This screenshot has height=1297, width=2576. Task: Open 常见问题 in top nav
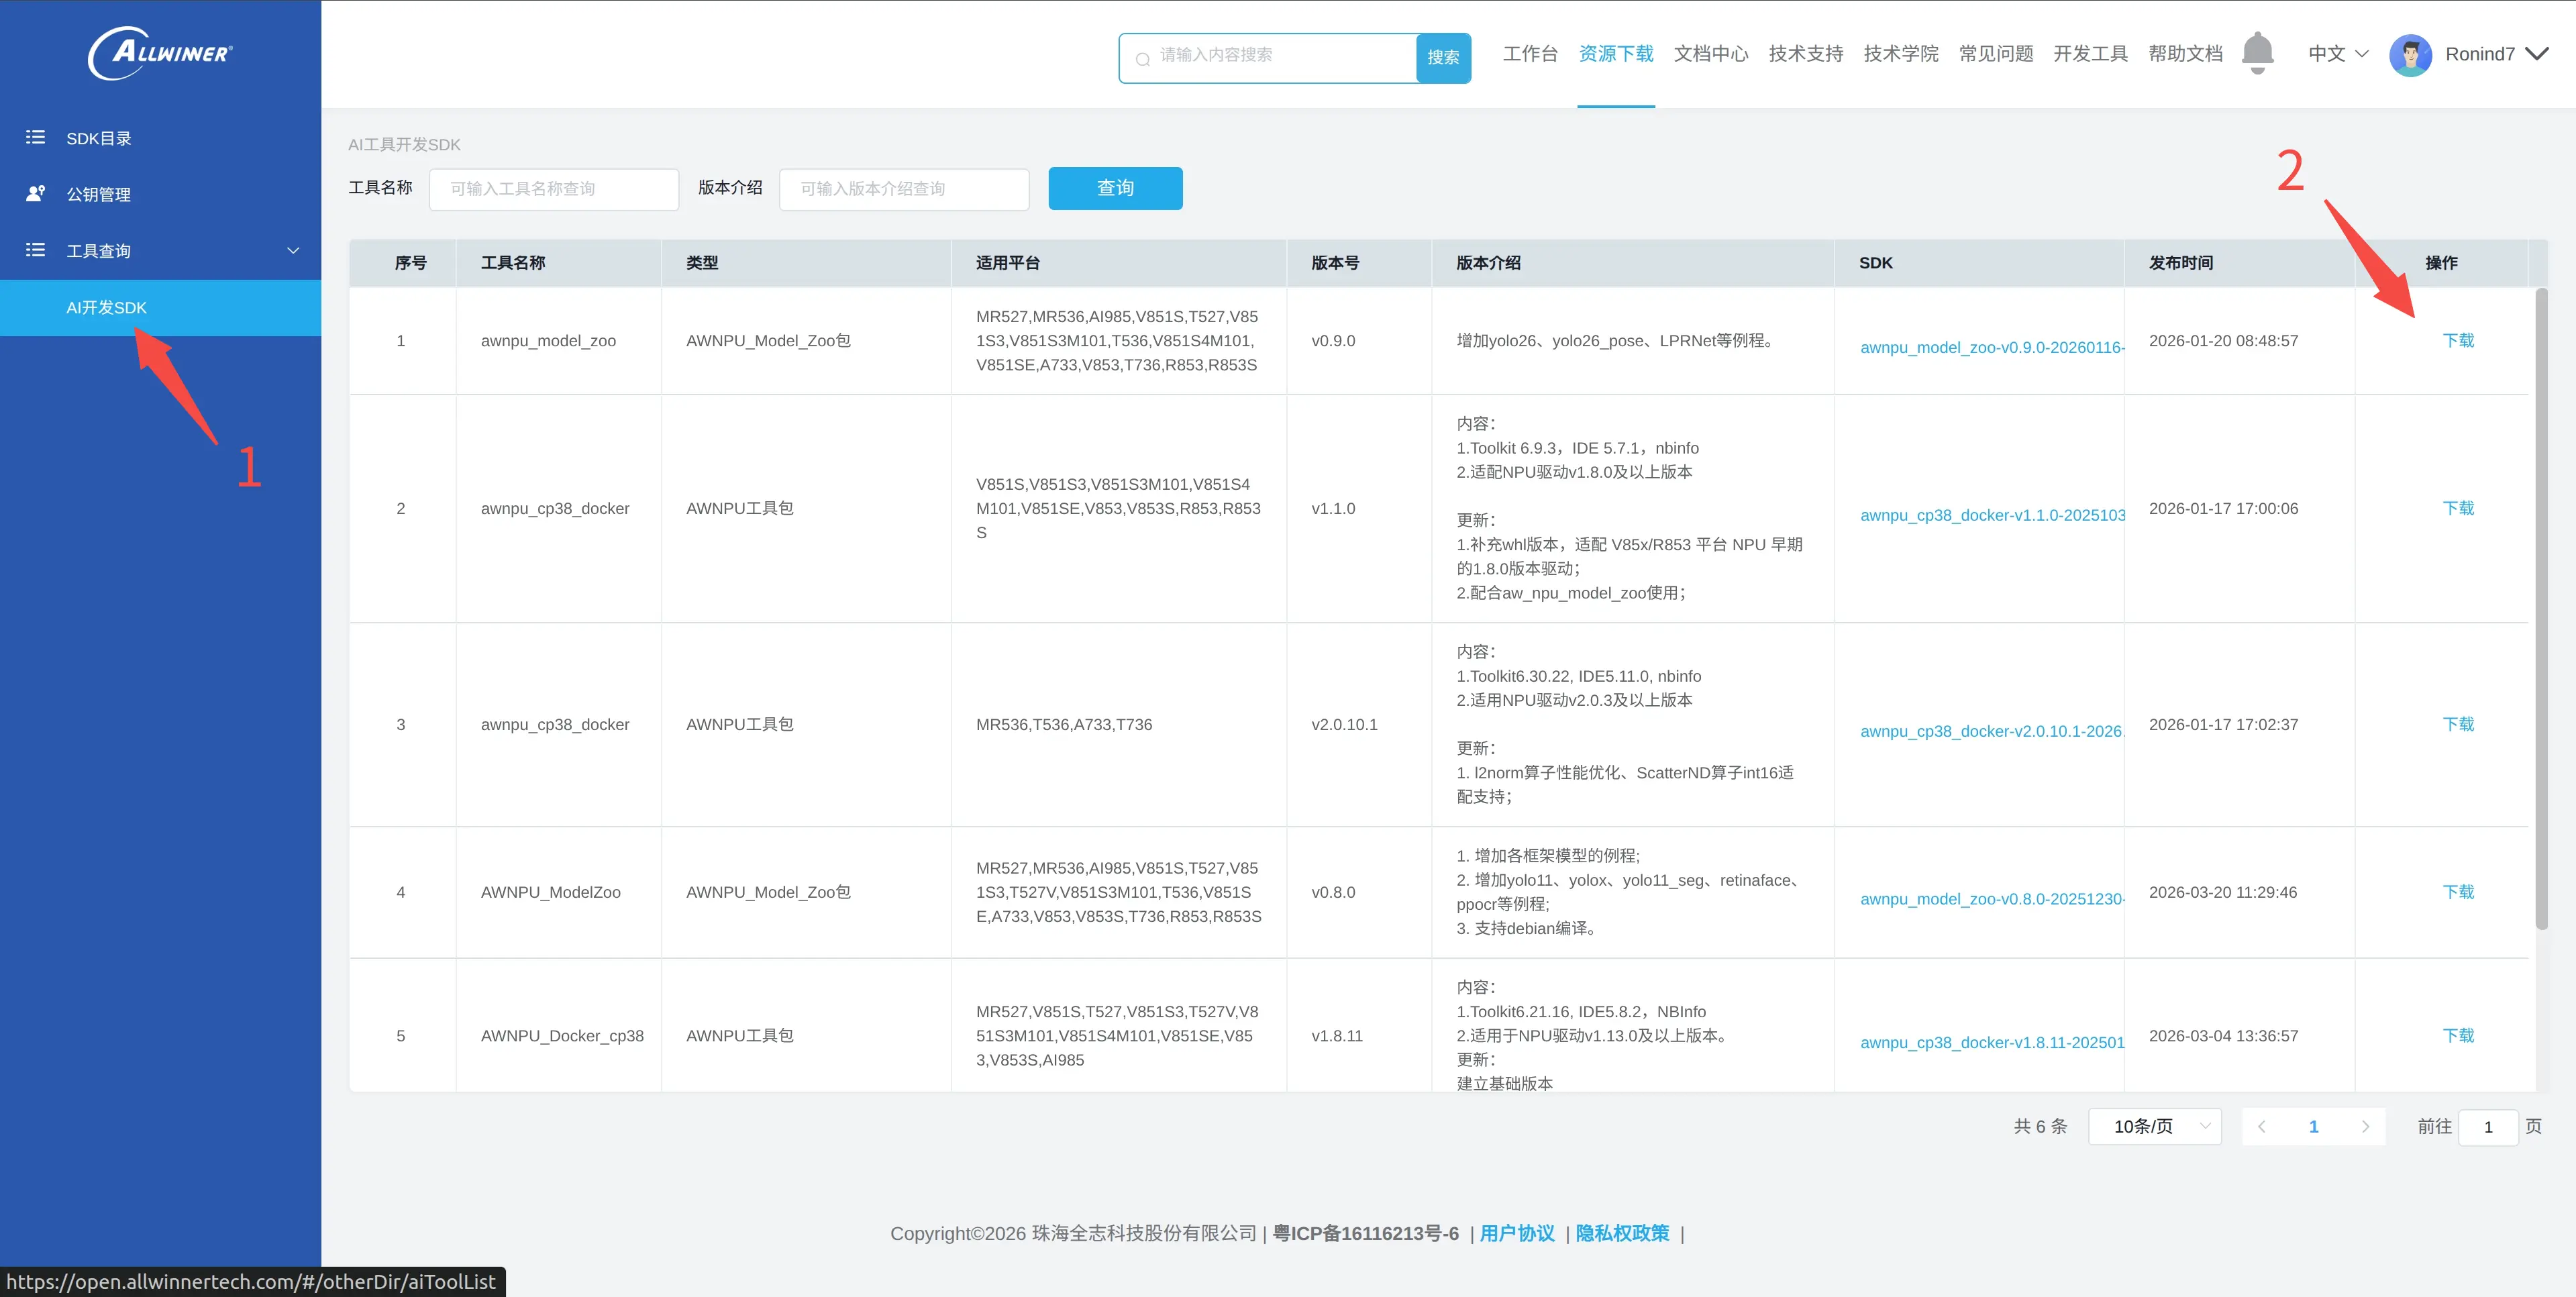tap(1996, 54)
